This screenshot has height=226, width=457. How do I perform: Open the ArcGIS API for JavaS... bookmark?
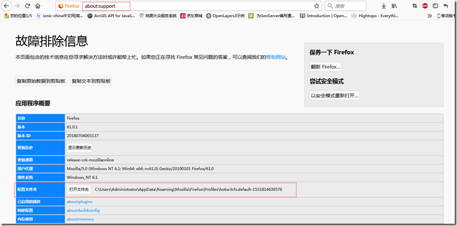[111, 16]
